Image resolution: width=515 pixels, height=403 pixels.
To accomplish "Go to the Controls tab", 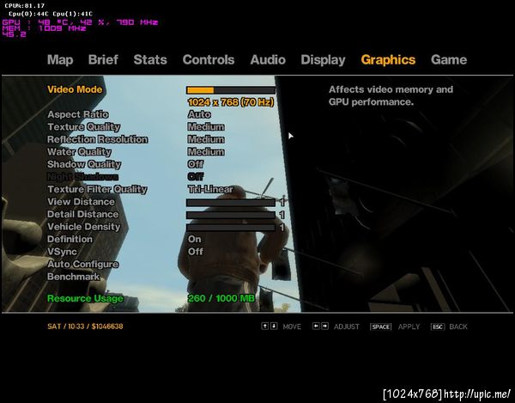I will [x=209, y=59].
